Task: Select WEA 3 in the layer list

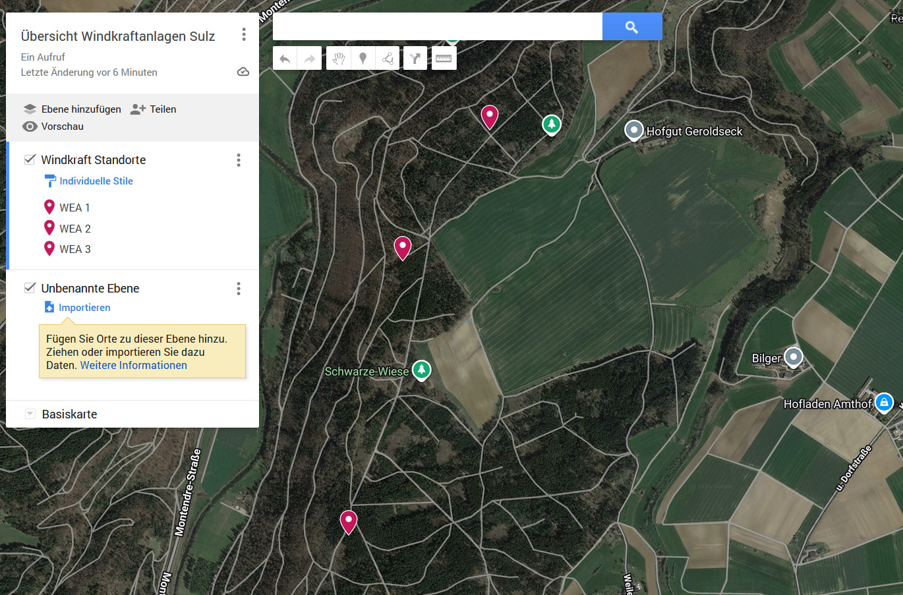Action: tap(74, 249)
